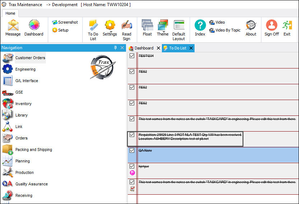Image resolution: width=299 pixels, height=204 pixels.
Task: Expand the Settings dropdown arrow
Action: coord(111,32)
